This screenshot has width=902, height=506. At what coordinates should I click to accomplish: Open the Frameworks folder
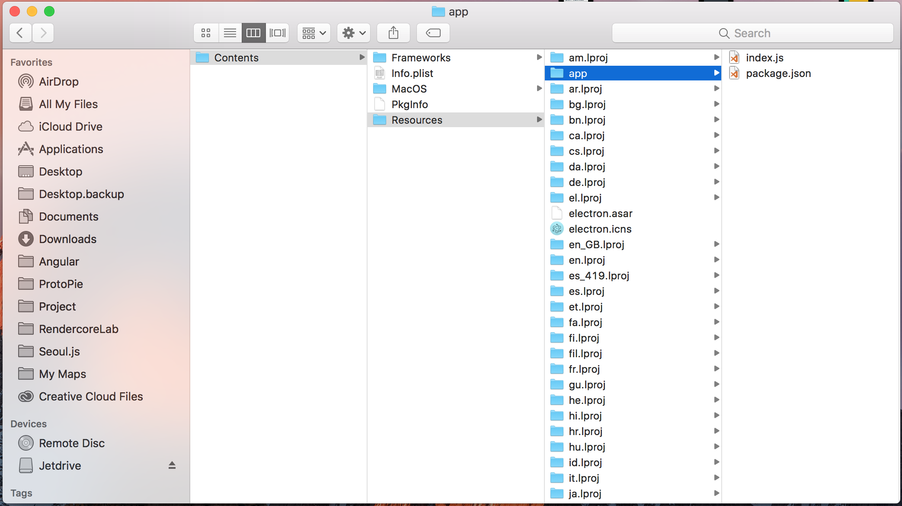pos(420,58)
